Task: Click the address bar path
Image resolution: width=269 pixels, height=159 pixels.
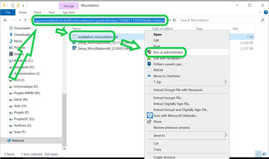Action: tap(99, 21)
